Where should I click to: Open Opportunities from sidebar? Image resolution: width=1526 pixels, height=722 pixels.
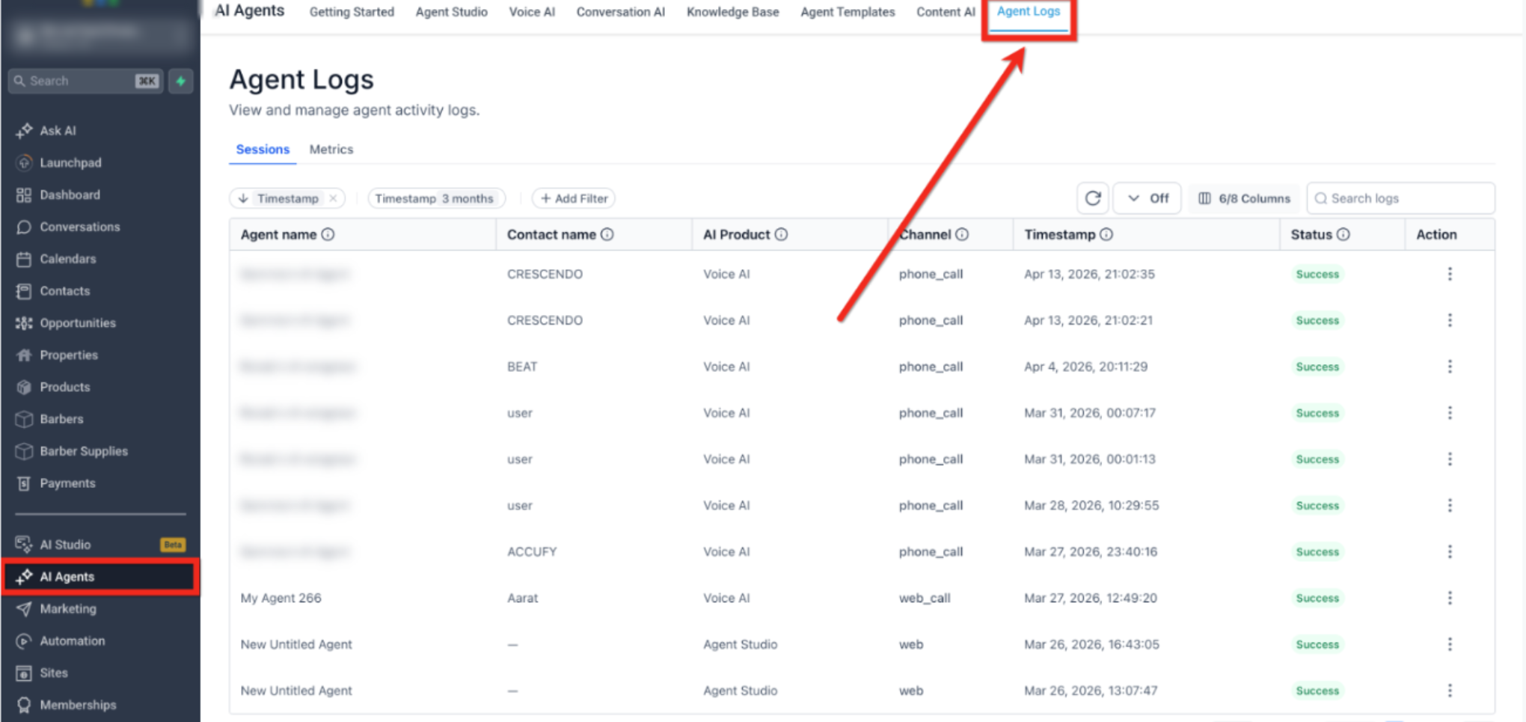pyautogui.click(x=78, y=323)
